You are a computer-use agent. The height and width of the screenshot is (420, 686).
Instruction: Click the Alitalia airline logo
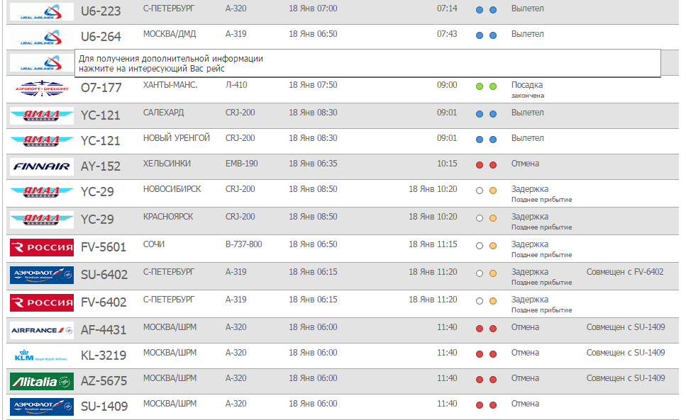point(41,381)
